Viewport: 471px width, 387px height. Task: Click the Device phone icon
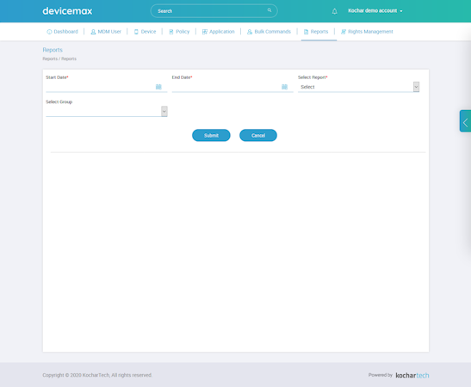tap(136, 32)
